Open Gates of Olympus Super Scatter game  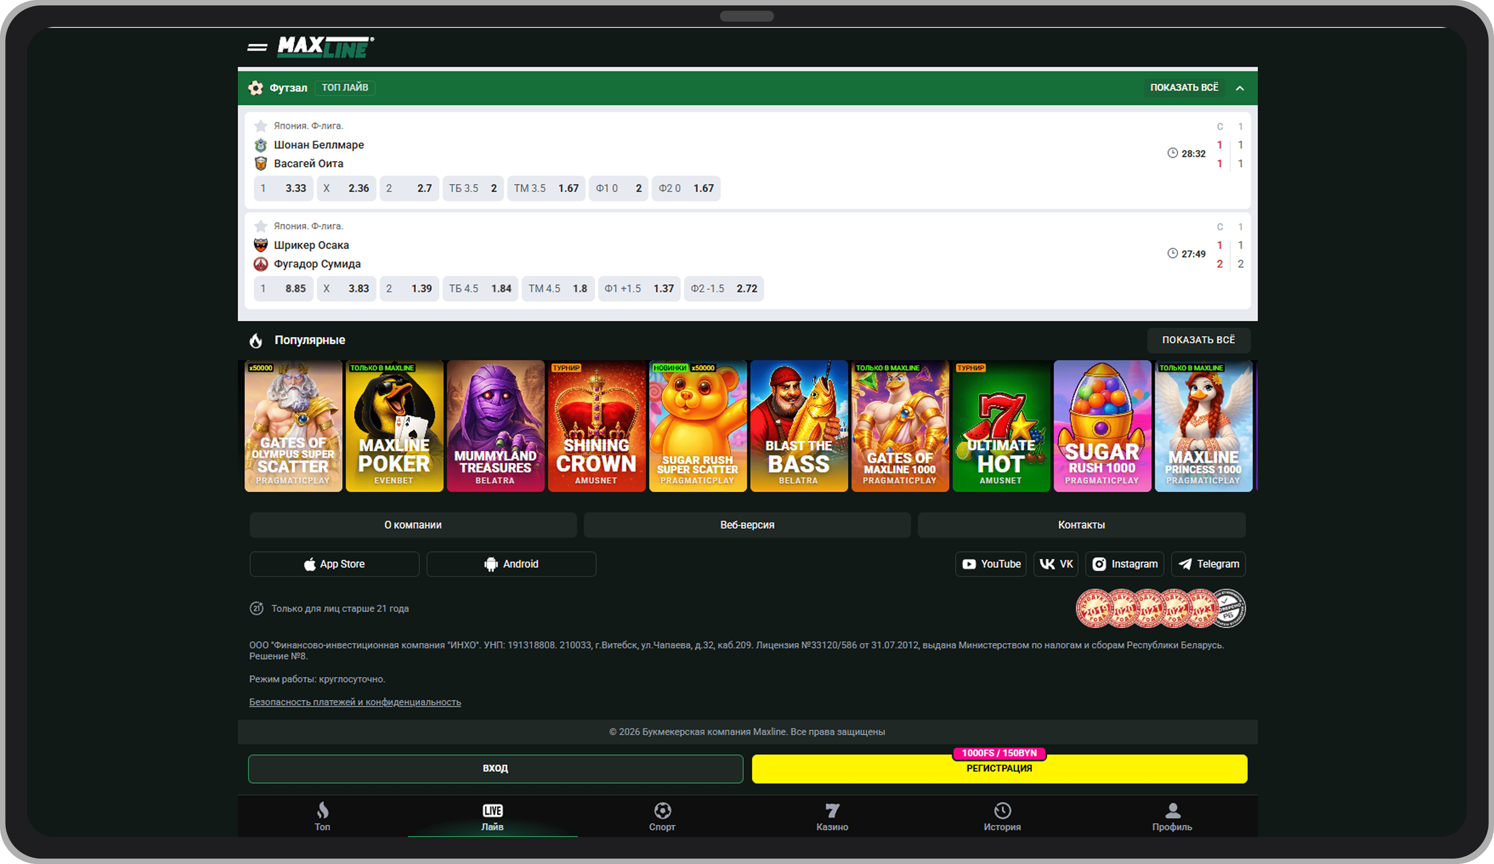(x=293, y=426)
